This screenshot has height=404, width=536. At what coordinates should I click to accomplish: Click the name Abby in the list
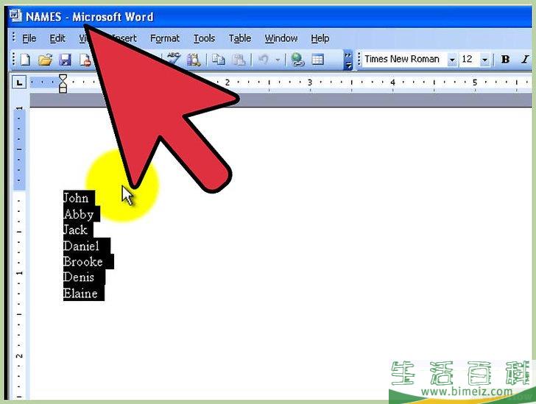click(x=79, y=214)
